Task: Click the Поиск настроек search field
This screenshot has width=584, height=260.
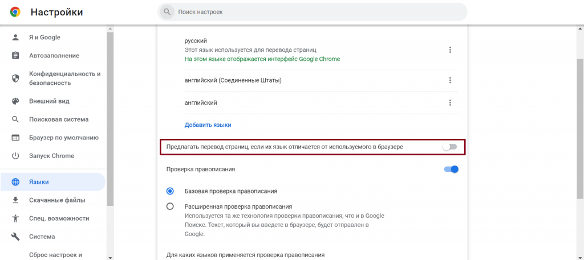Action: pyautogui.click(x=314, y=12)
